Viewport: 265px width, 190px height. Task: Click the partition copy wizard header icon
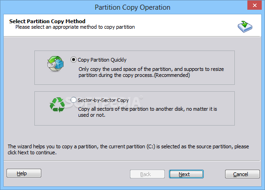coord(245,27)
